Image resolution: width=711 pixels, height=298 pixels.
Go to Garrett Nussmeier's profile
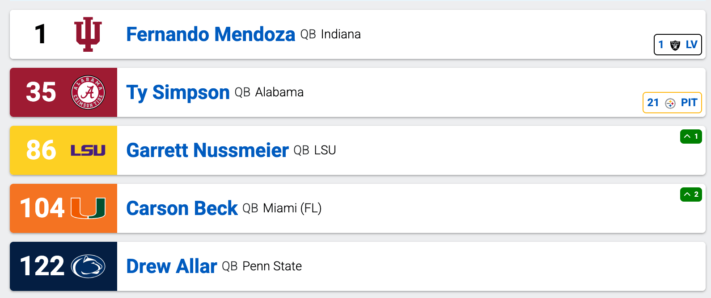[207, 150]
